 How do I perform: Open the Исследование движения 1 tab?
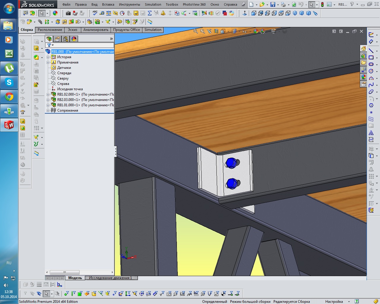tap(110, 278)
